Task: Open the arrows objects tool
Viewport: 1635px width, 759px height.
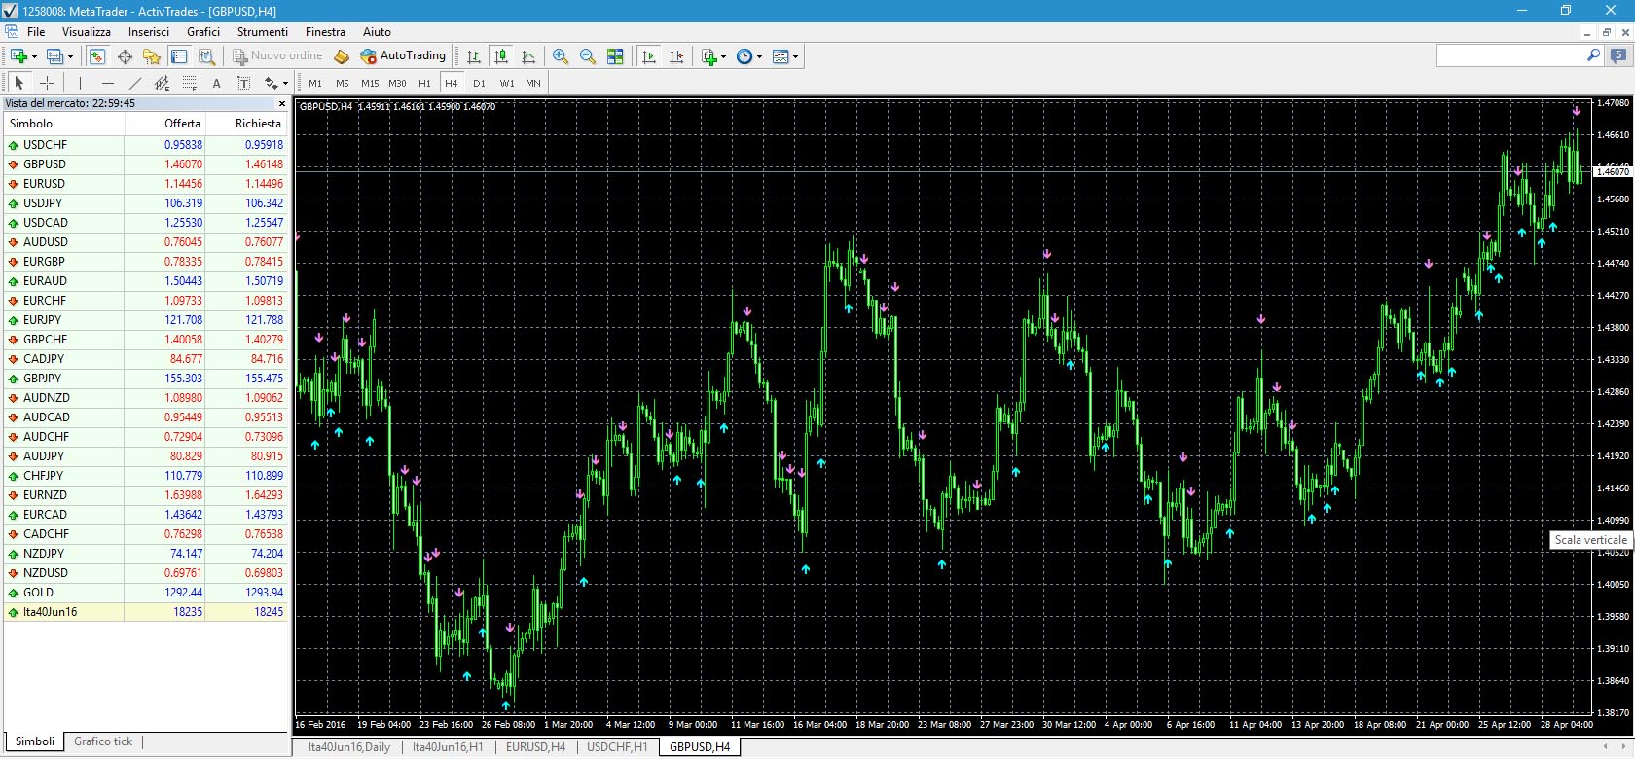Action: (271, 83)
